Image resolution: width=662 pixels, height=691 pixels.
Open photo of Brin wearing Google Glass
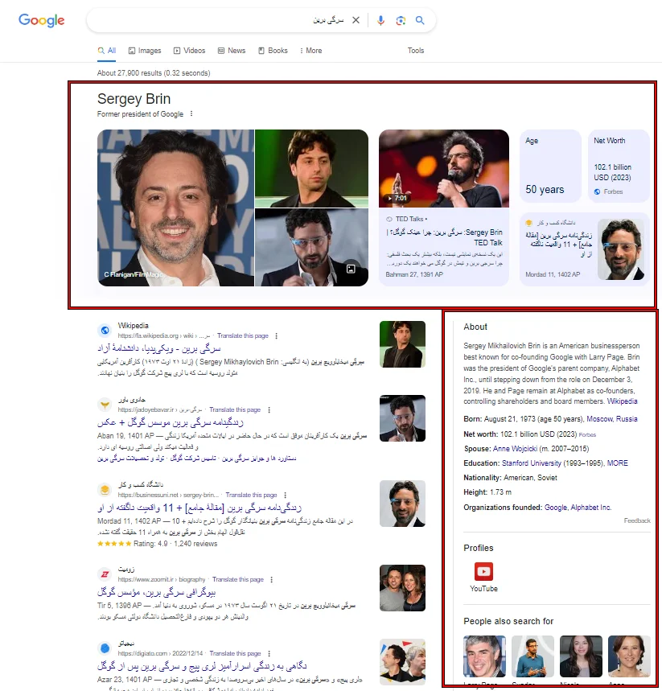(x=311, y=247)
